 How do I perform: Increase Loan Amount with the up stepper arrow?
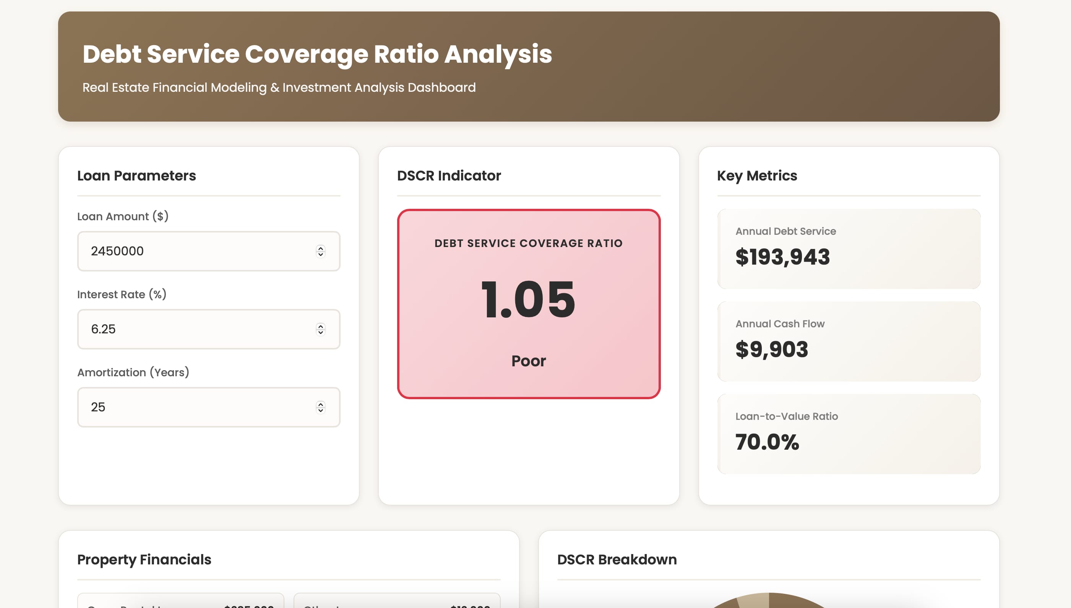[x=321, y=248]
